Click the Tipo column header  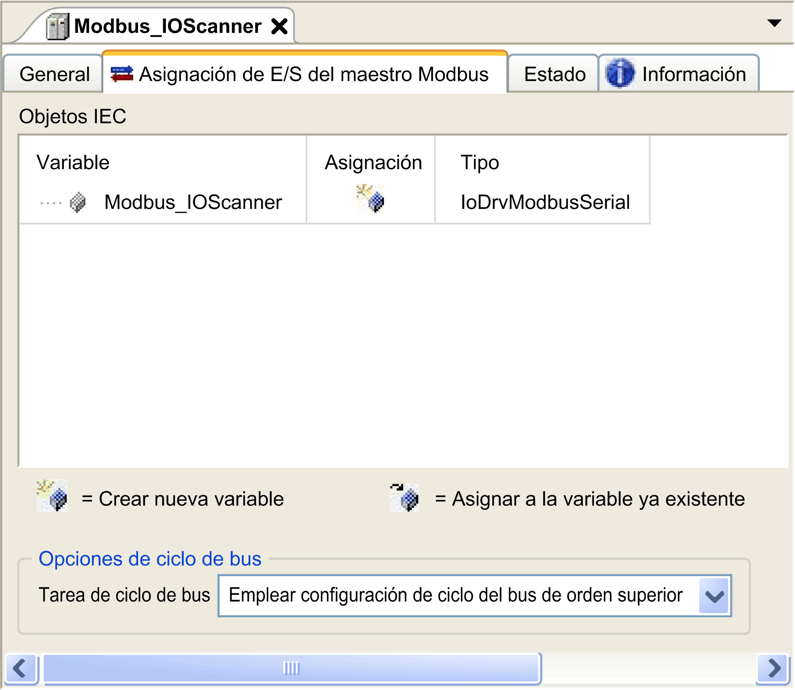click(480, 163)
